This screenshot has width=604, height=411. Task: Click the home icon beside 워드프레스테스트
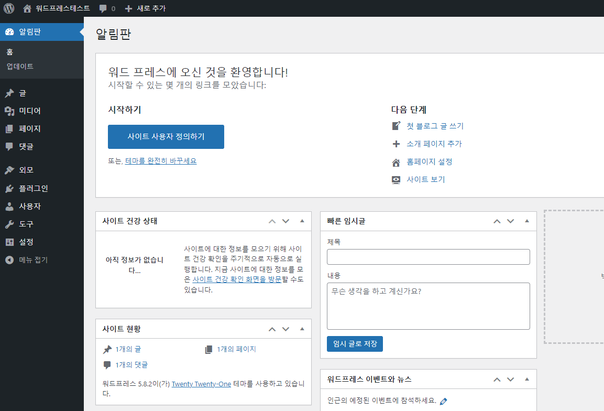click(x=27, y=8)
